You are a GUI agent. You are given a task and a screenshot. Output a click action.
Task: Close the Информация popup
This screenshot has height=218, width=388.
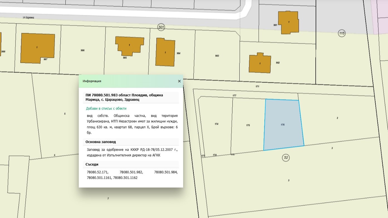179,81
